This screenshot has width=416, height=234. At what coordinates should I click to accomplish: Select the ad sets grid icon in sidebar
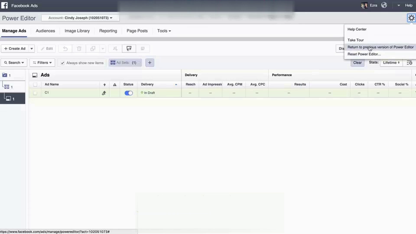pos(6,87)
